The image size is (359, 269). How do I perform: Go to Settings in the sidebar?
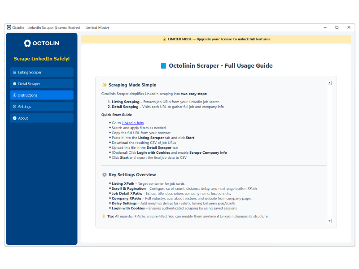pyautogui.click(x=42, y=107)
